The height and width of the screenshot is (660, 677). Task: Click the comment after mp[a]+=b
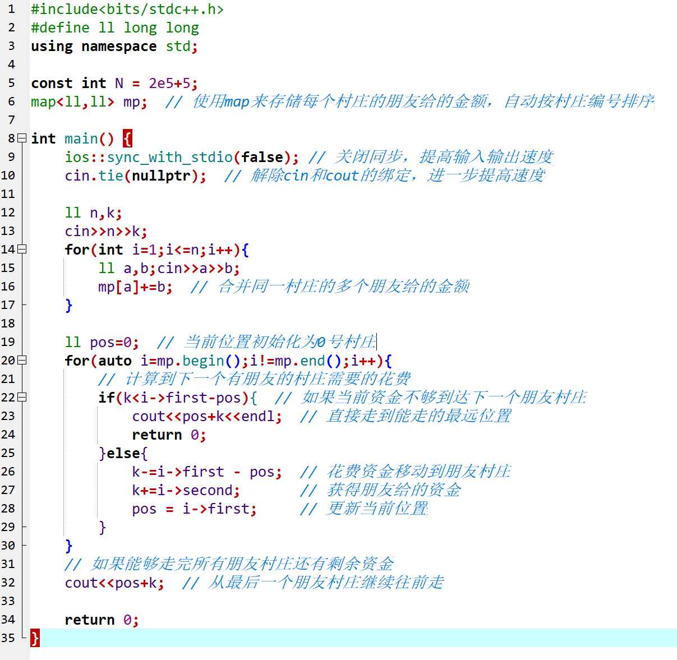click(330, 287)
